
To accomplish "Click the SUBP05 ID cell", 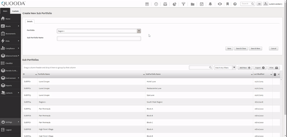I will click(x=30, y=109).
